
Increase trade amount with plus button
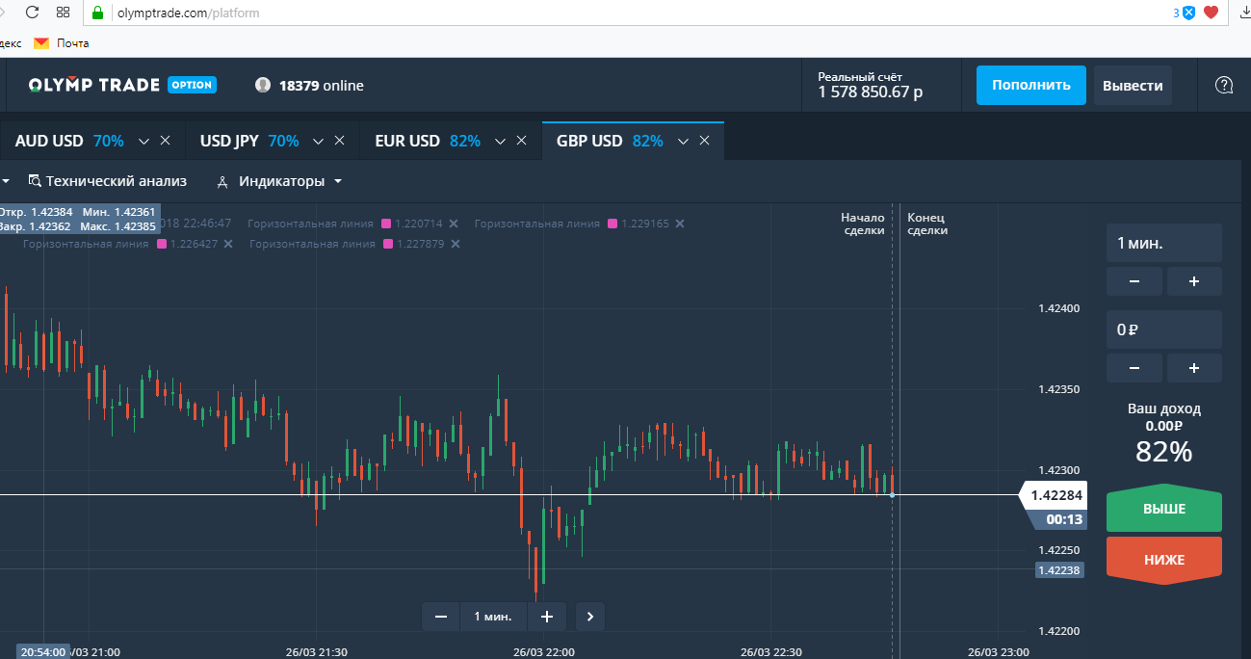1194,368
